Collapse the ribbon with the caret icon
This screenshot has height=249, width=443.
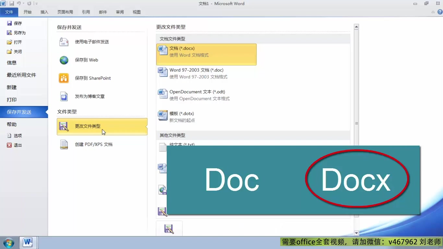[x=433, y=12]
